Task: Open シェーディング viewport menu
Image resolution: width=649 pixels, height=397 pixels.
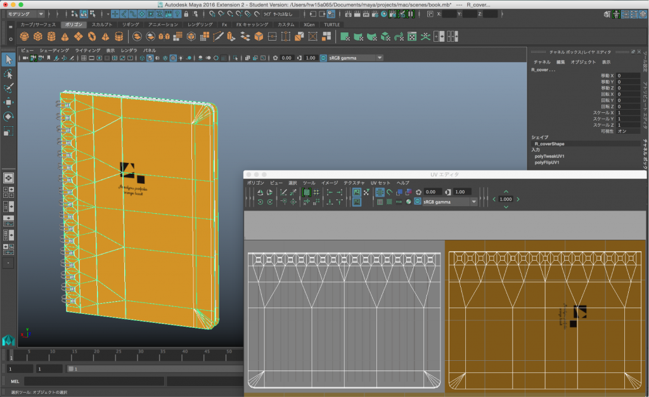Action: click(55, 51)
